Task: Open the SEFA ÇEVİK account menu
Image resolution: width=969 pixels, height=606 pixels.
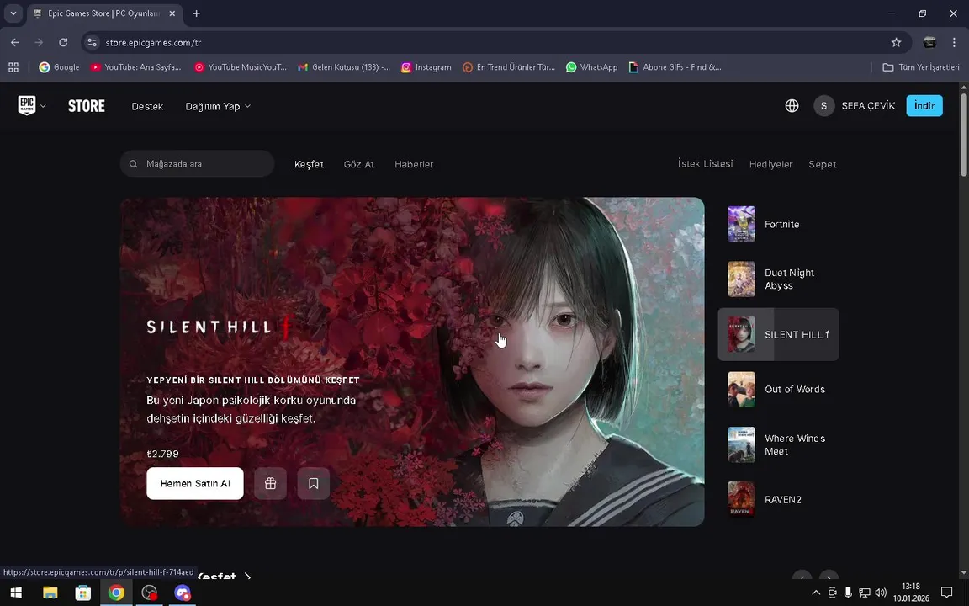Action: (868, 106)
